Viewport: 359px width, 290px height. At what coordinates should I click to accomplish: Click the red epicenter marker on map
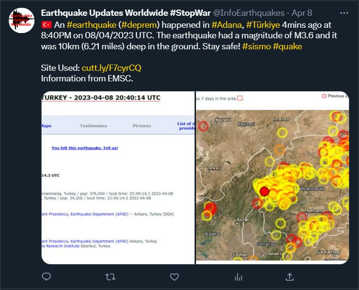(264, 192)
